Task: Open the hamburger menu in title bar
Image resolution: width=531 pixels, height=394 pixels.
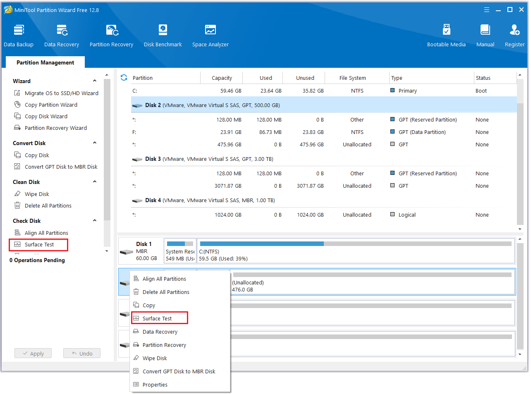Action: 487,10
